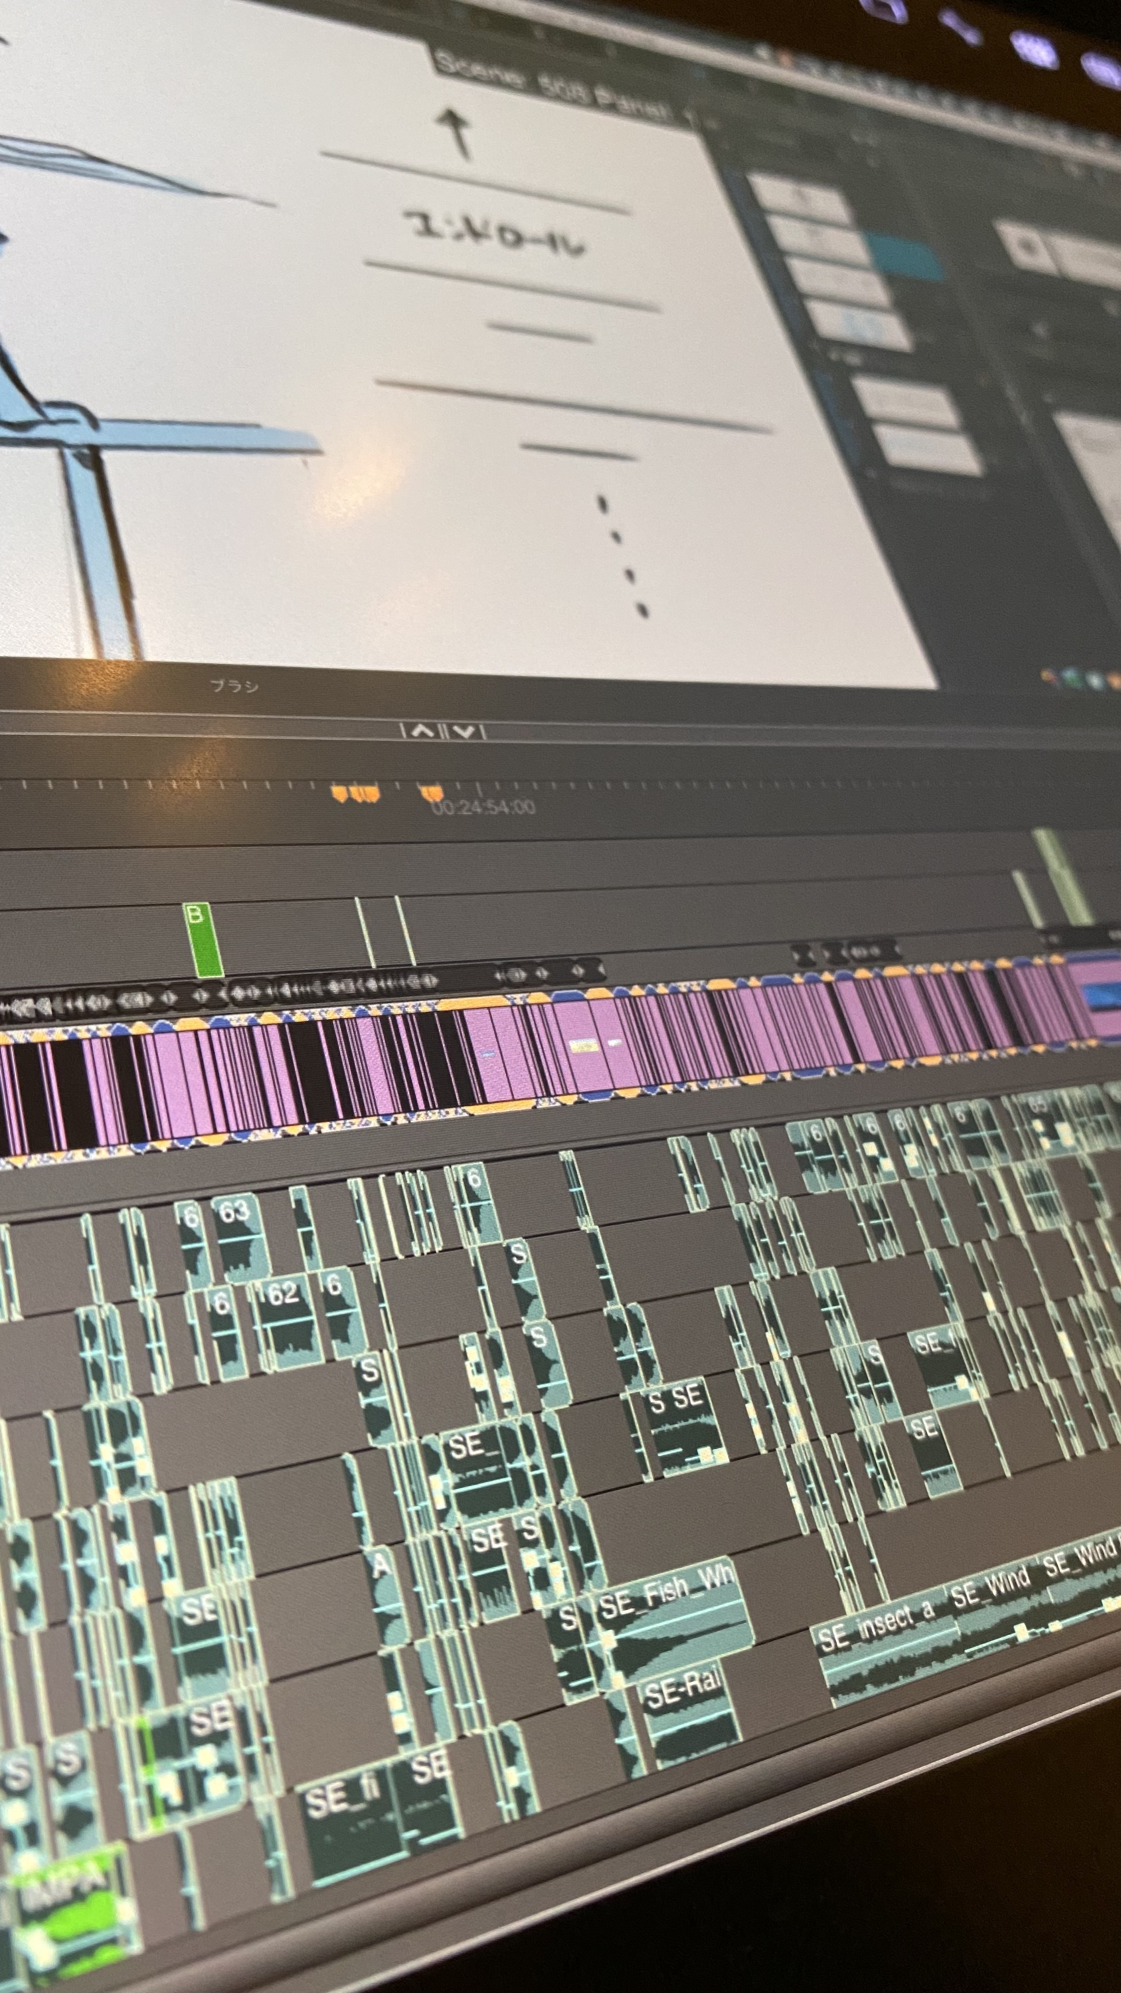Image resolution: width=1121 pixels, height=1993 pixels.
Task: Click the ブラシ panel label
Action: pos(234,686)
